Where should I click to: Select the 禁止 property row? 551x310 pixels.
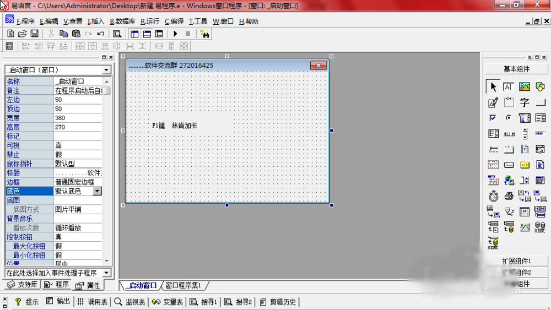click(54, 155)
